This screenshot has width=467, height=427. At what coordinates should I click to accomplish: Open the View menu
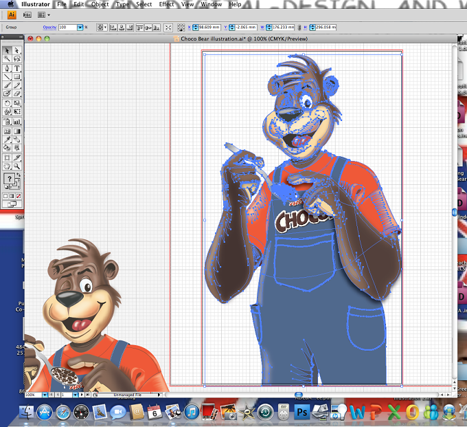click(x=187, y=4)
